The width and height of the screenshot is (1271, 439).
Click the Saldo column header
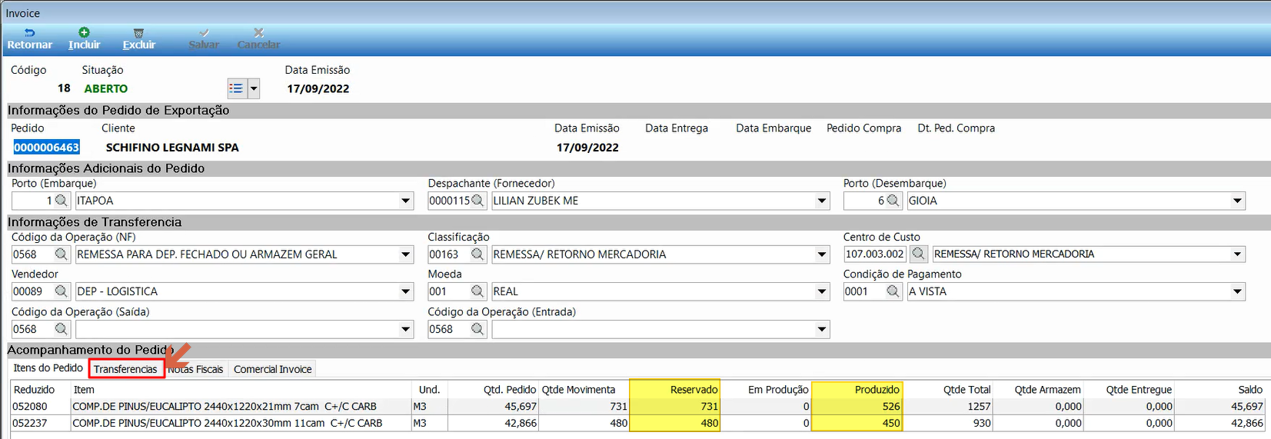pyautogui.click(x=1220, y=390)
